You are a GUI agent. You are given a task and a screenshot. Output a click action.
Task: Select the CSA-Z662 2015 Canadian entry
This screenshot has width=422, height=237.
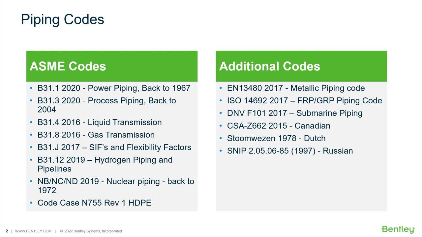(x=279, y=126)
